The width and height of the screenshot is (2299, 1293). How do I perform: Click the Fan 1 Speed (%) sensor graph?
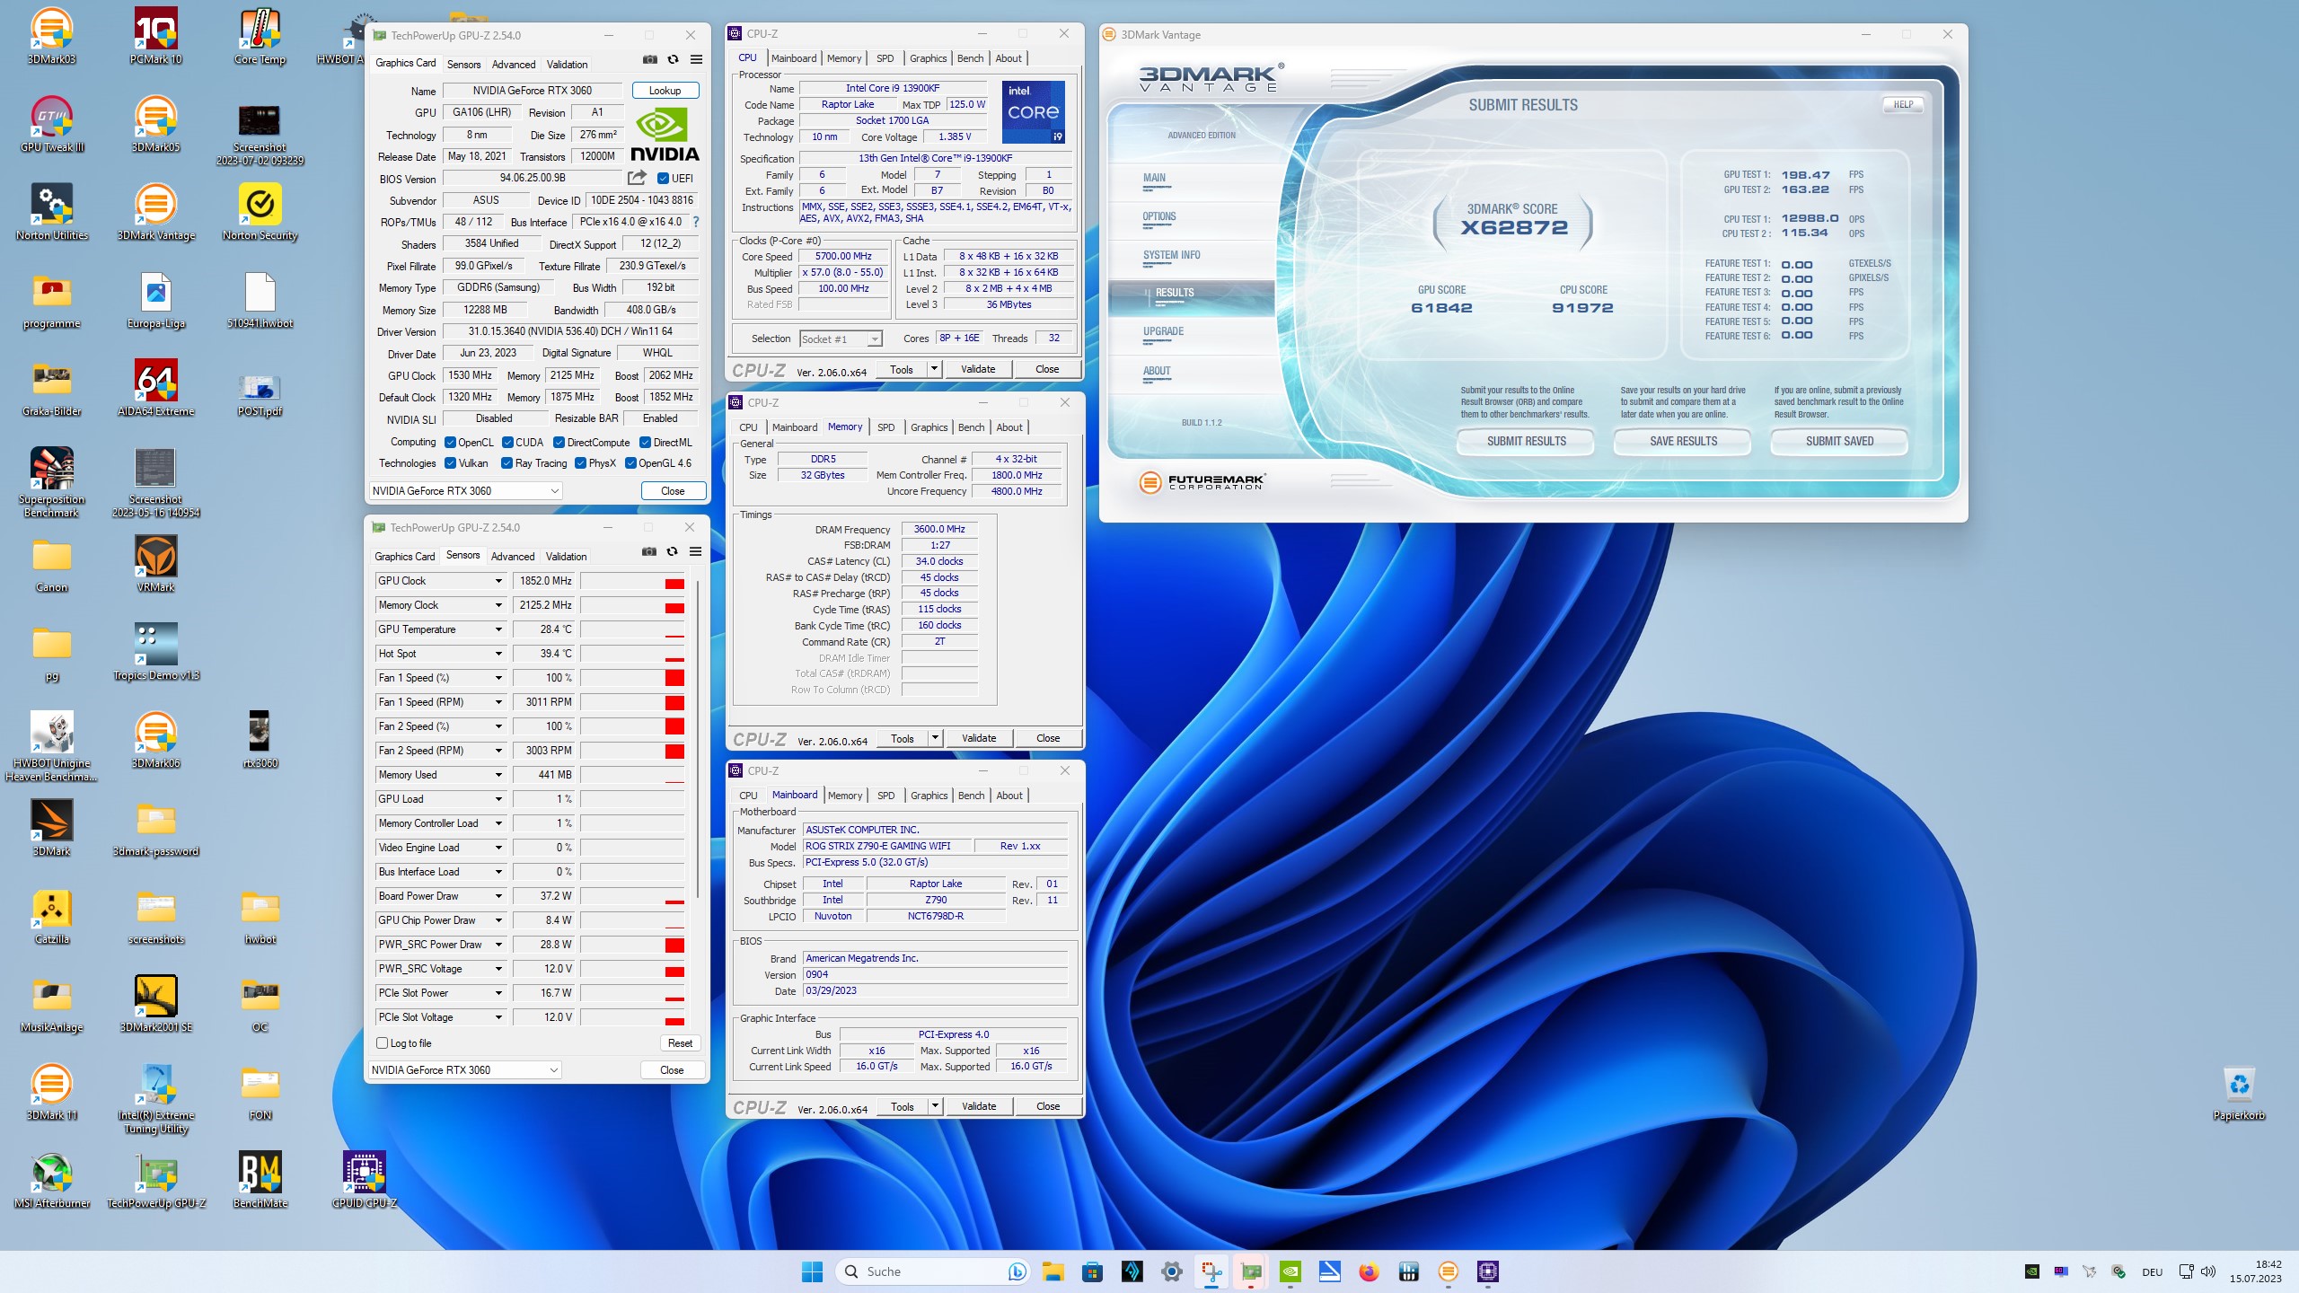click(x=632, y=678)
